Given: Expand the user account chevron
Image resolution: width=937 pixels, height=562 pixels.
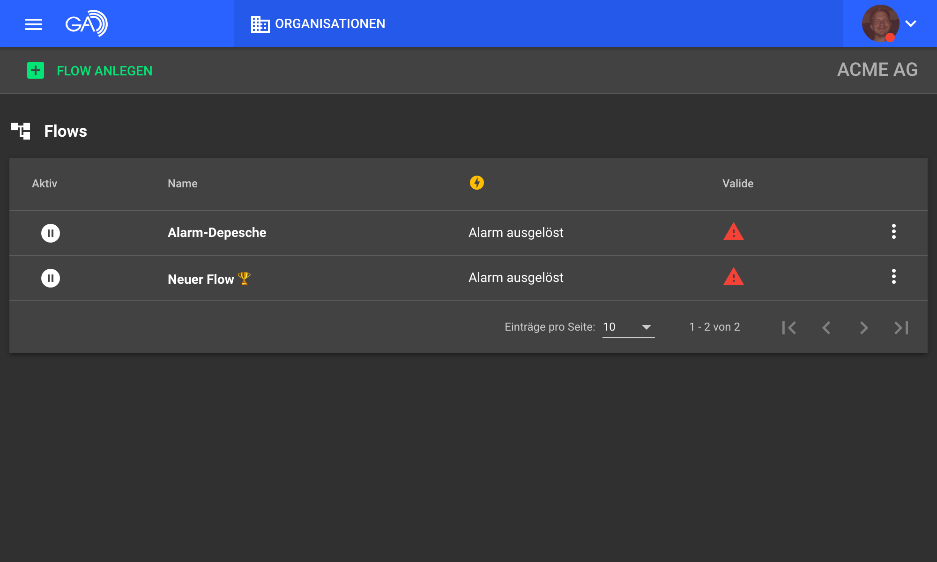Looking at the screenshot, I should pyautogui.click(x=911, y=23).
